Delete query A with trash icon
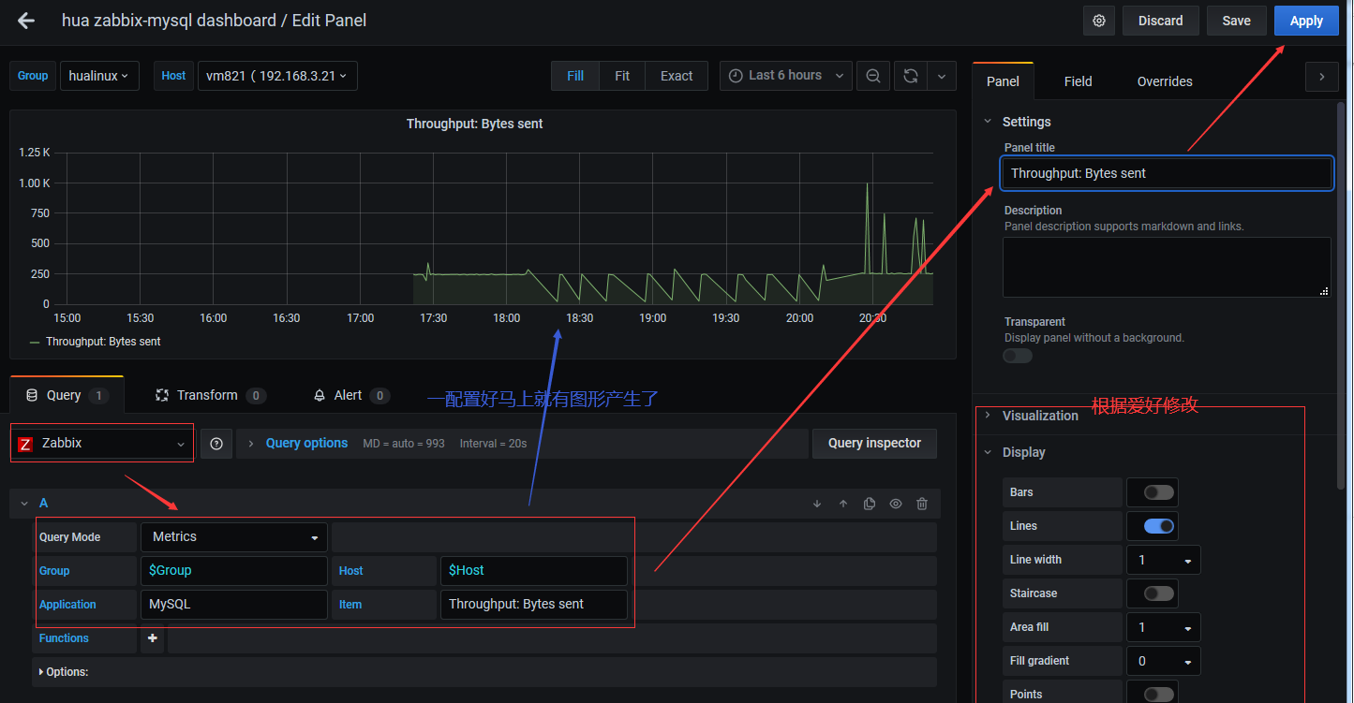 [922, 504]
